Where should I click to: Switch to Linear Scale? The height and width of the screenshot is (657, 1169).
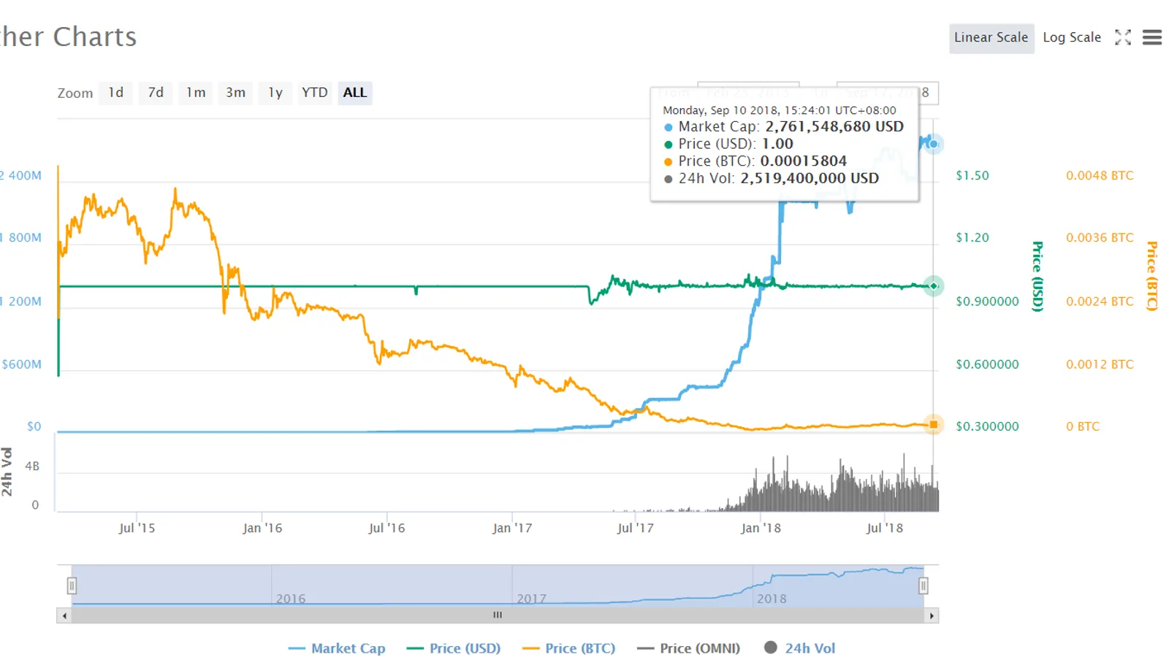coord(991,38)
